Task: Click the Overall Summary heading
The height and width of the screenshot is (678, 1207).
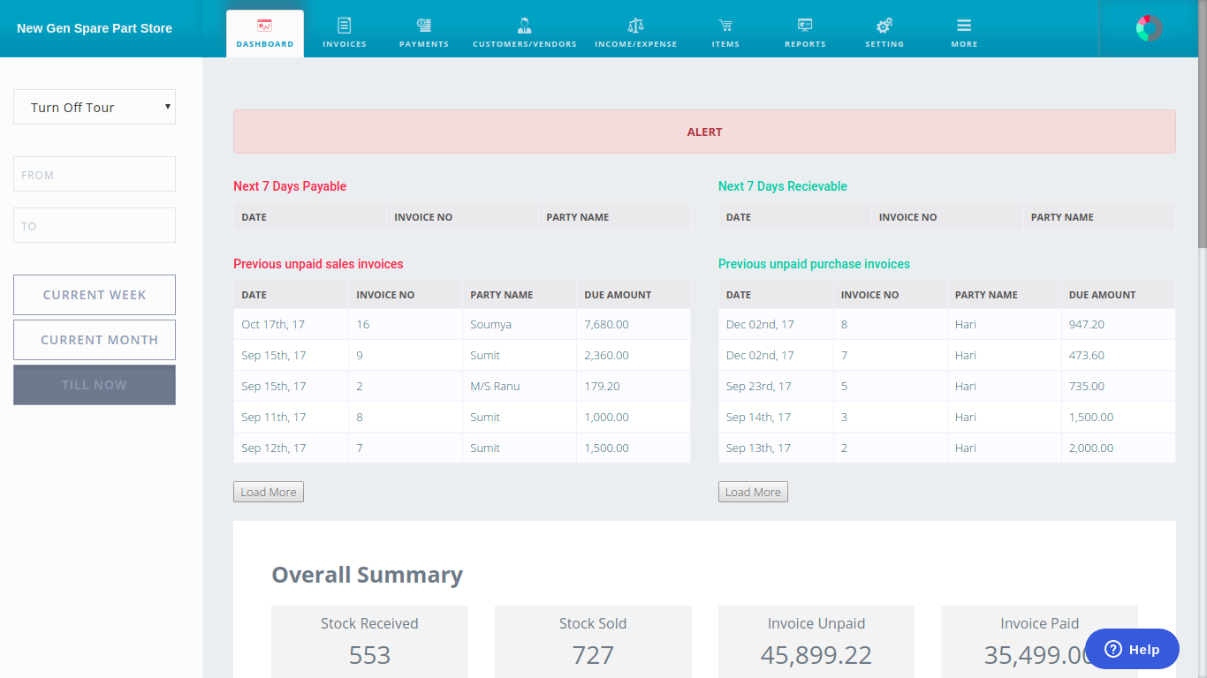Action: click(x=367, y=575)
